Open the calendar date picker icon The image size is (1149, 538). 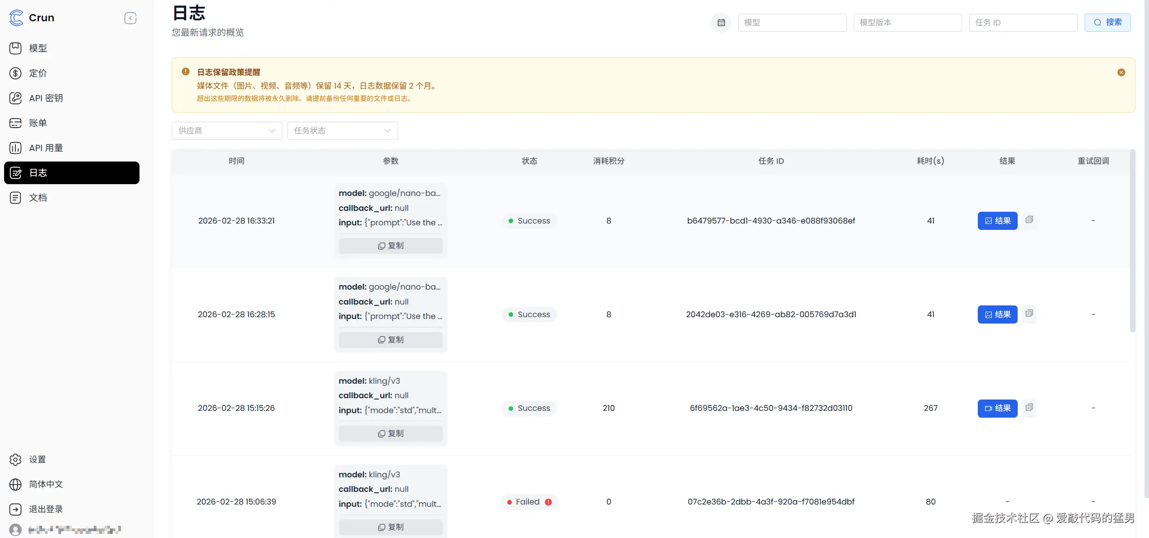coord(721,22)
